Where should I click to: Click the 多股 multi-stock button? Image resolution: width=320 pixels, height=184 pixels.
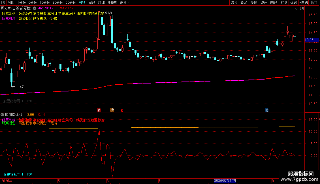[254, 3]
